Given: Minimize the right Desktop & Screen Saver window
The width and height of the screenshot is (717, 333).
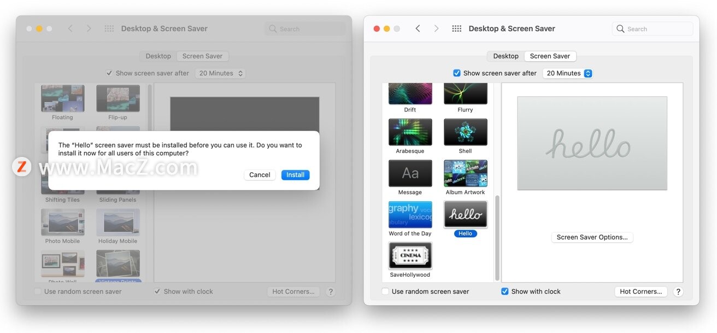Looking at the screenshot, I should click(386, 28).
